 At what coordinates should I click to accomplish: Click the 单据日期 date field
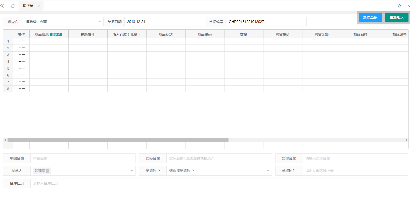[x=165, y=22]
